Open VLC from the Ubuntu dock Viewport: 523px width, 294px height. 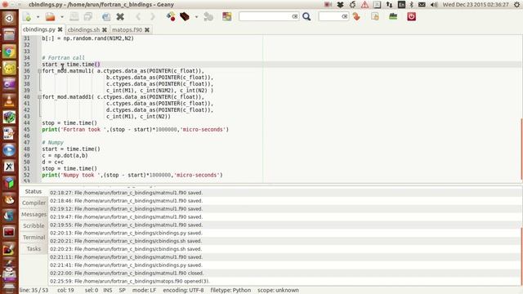point(9,100)
